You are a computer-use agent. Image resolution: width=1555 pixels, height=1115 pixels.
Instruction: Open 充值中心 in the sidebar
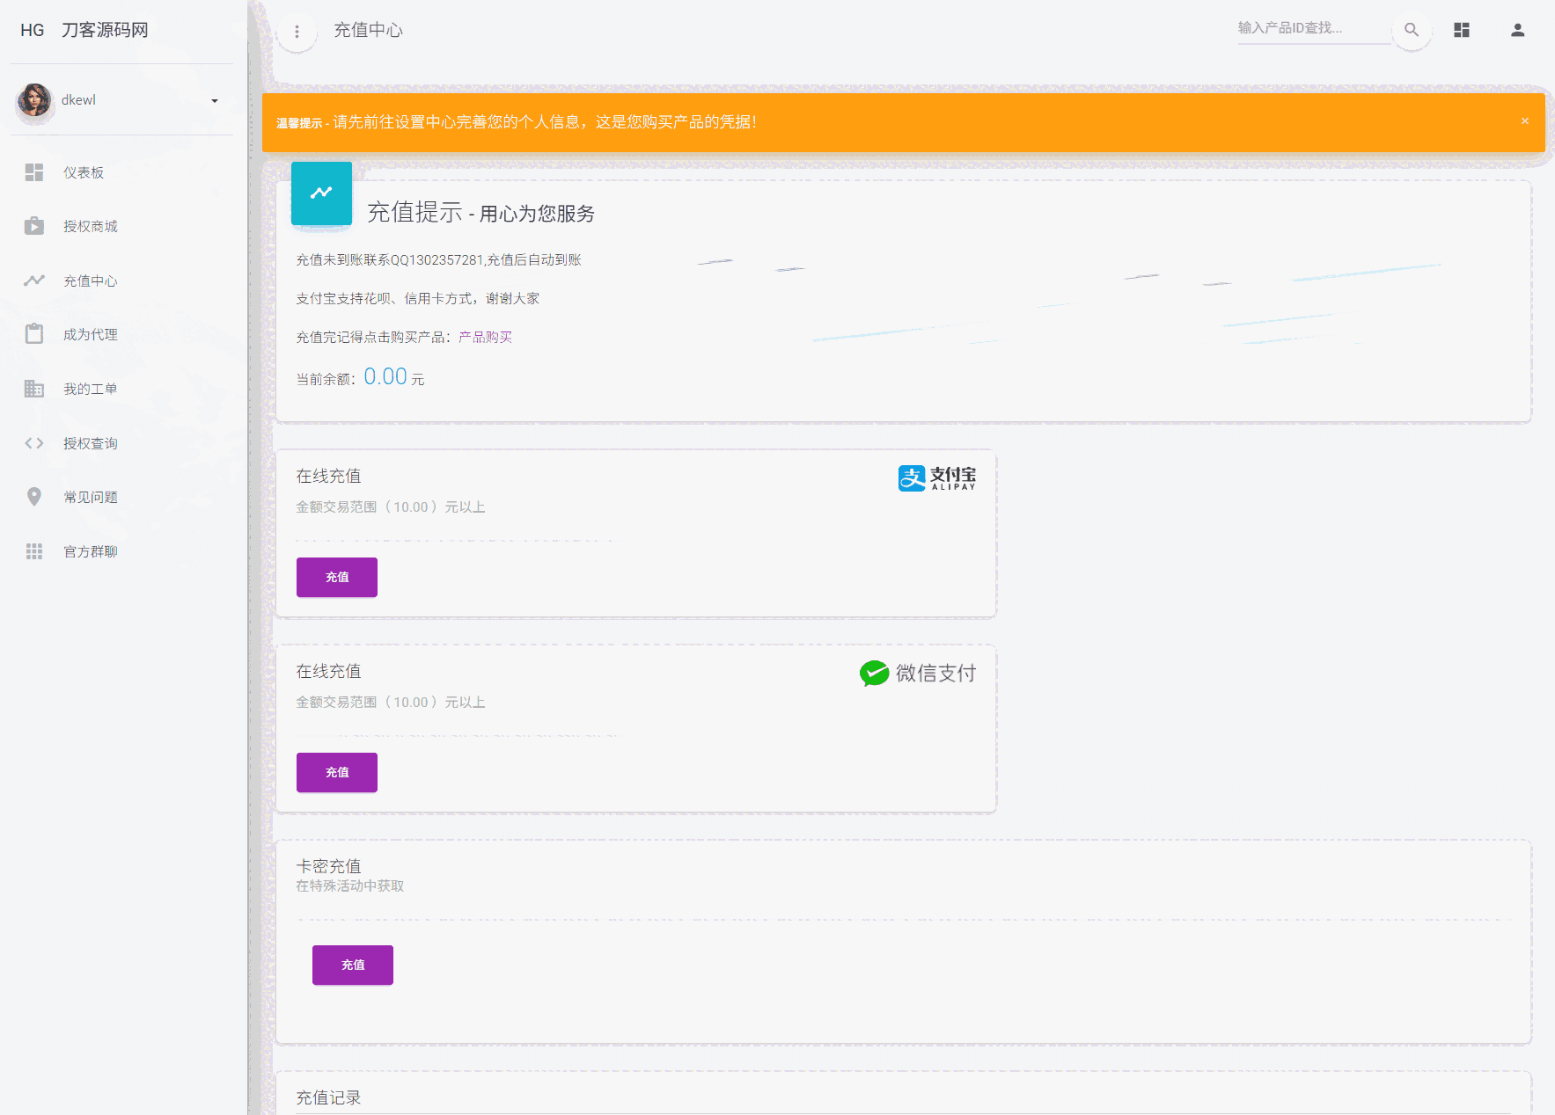90,281
